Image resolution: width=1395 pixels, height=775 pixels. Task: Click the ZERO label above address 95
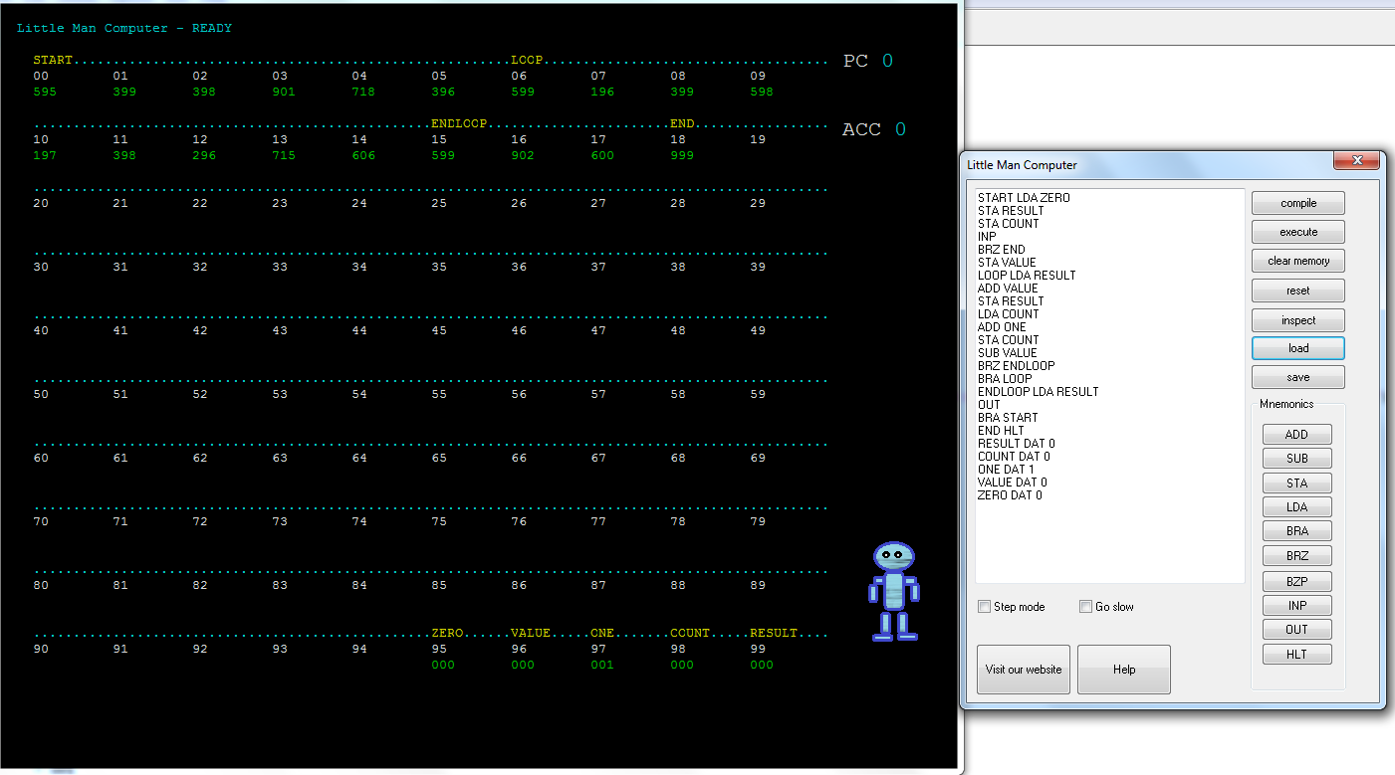point(447,633)
